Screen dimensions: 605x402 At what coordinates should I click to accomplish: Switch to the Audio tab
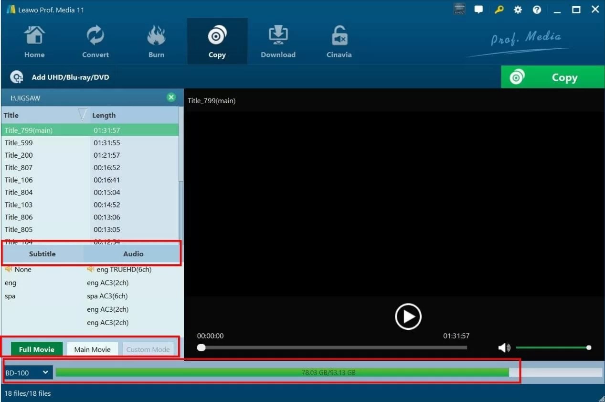[133, 254]
